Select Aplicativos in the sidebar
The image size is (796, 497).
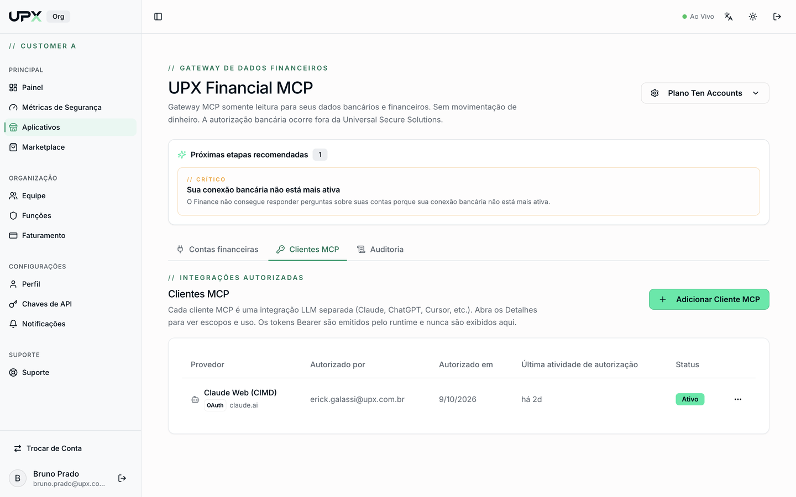pyautogui.click(x=70, y=127)
